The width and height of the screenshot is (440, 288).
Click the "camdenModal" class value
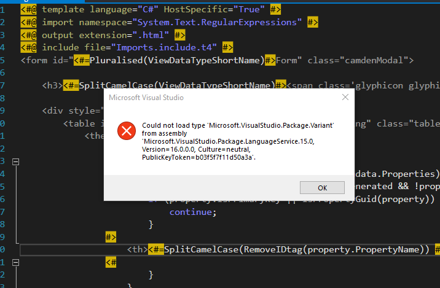(376, 60)
